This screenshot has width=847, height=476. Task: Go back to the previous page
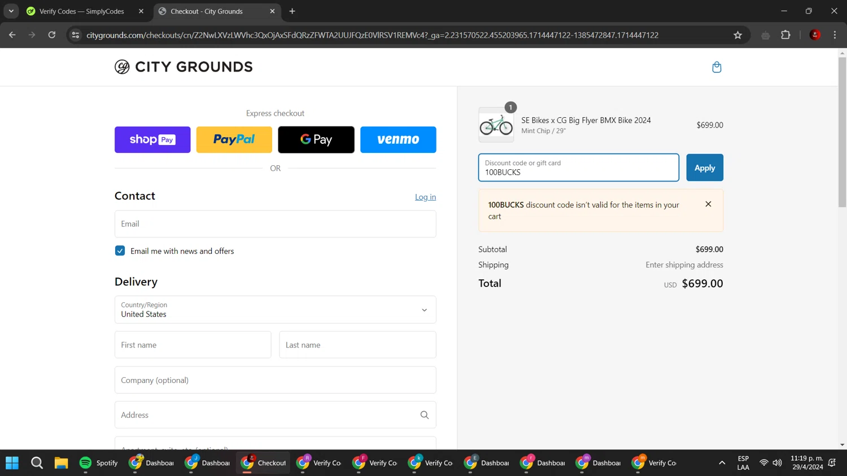click(x=12, y=35)
